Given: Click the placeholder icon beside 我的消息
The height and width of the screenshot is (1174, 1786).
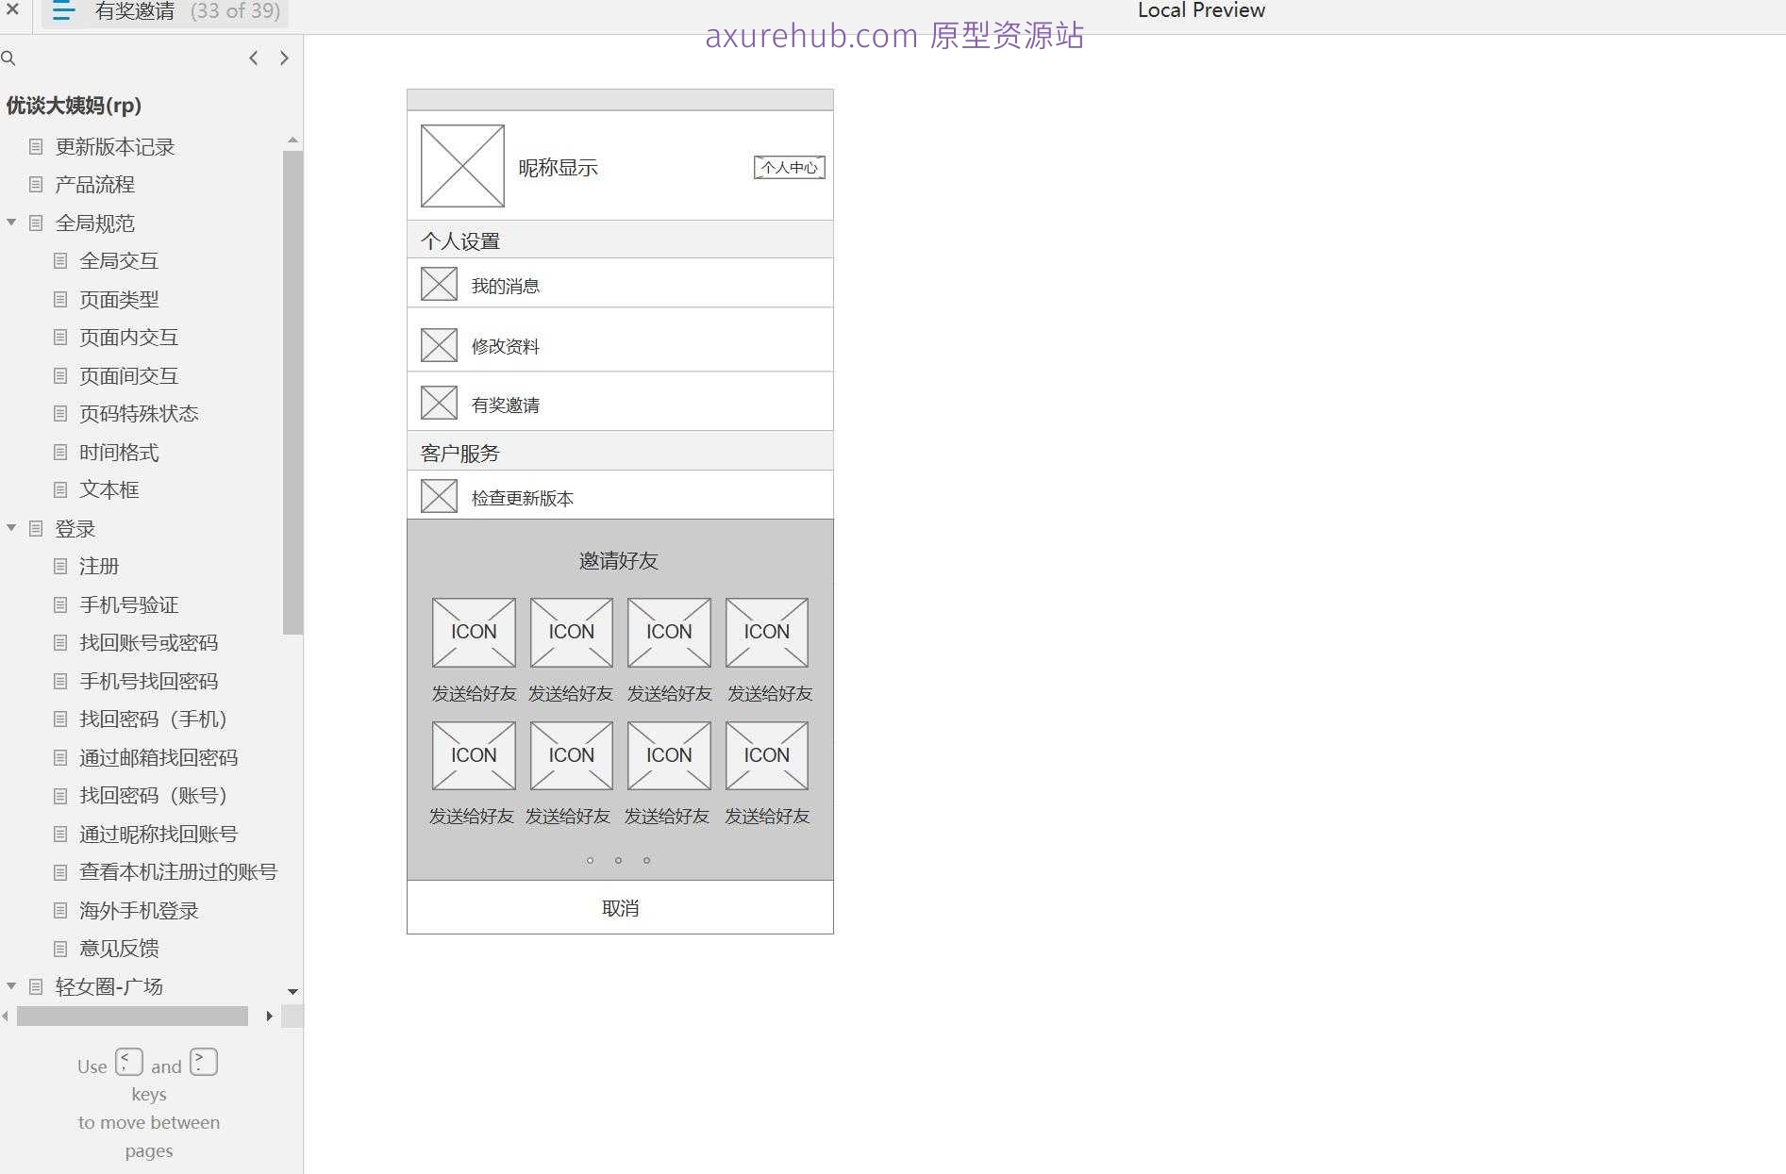Looking at the screenshot, I should coord(439,284).
